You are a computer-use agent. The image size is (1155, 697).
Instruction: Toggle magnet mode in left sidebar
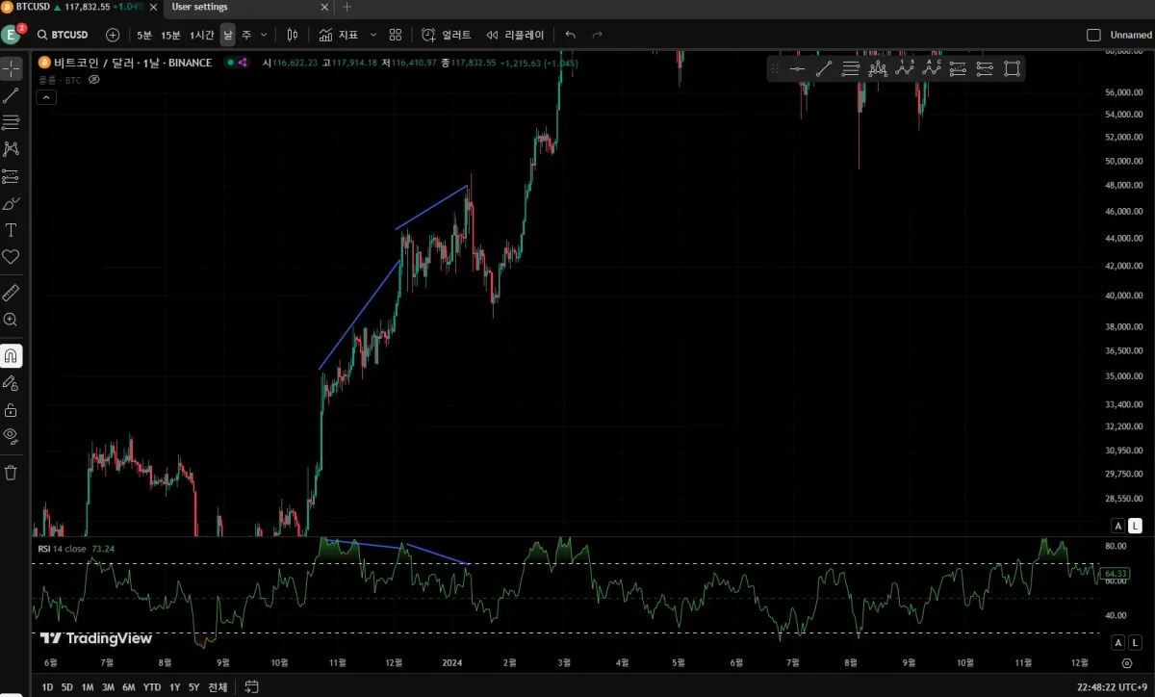coord(11,356)
